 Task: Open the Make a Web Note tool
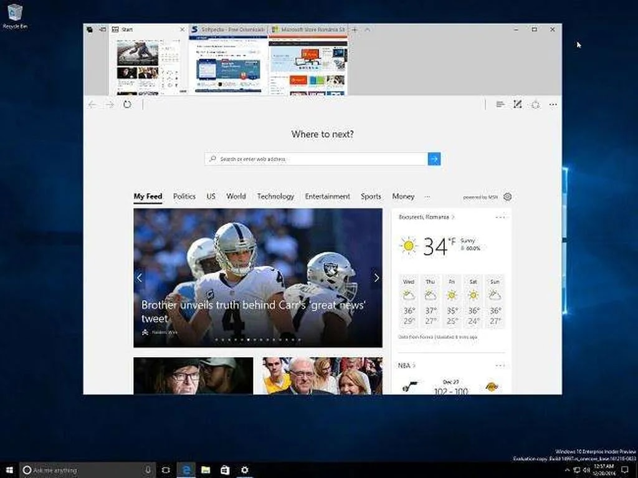(x=517, y=105)
